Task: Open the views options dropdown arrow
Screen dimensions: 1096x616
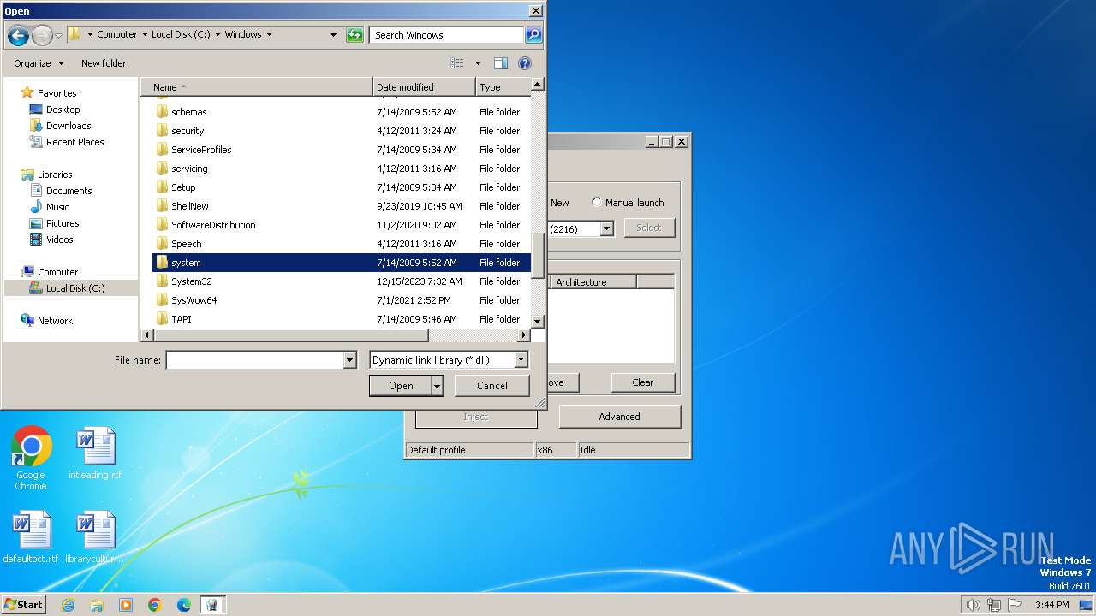Action: pos(478,63)
